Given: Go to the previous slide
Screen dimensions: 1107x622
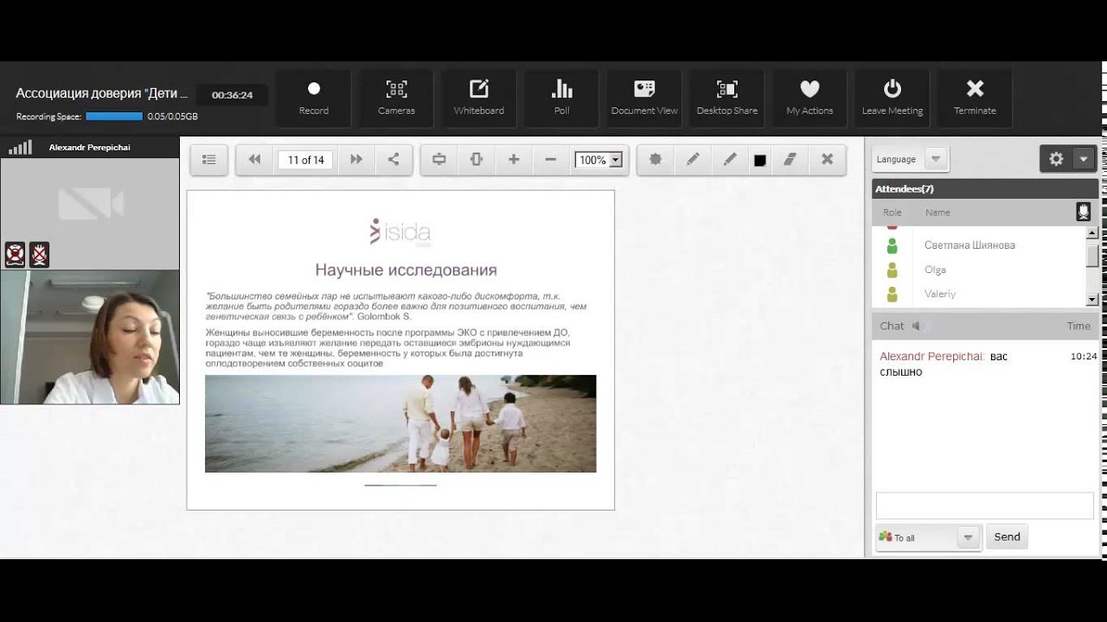Looking at the screenshot, I should [254, 159].
